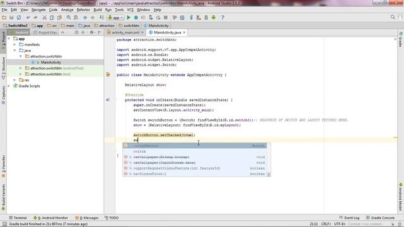The image size is (404, 227).
Task: Click the Synchronize toolbar icon
Action: (x=19, y=18)
